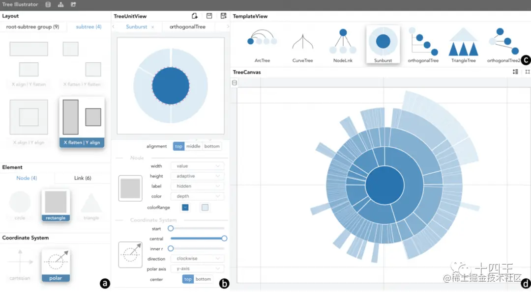Click the polar coordinate preview icon
531x292 pixels.
(130, 255)
